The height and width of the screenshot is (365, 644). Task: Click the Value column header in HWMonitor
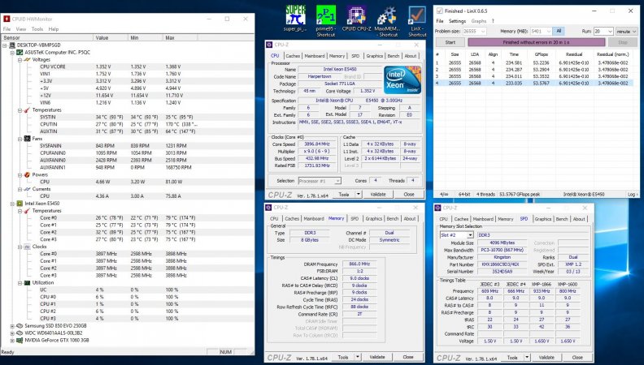click(111, 37)
